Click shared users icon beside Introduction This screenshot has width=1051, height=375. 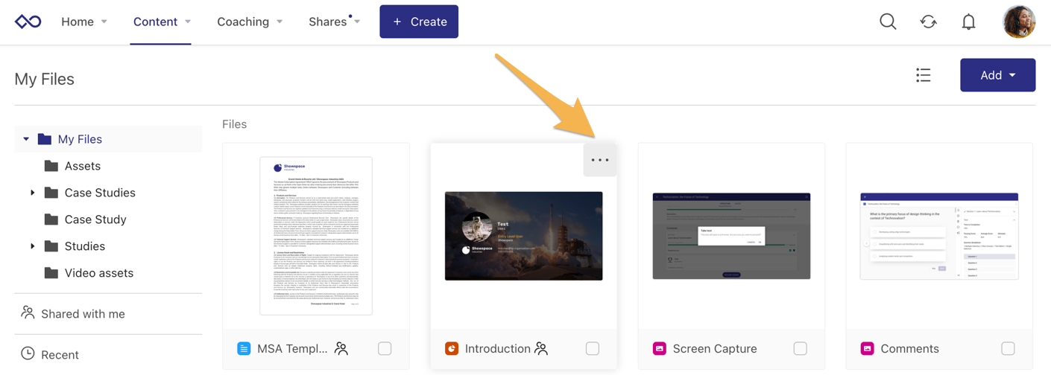(541, 348)
